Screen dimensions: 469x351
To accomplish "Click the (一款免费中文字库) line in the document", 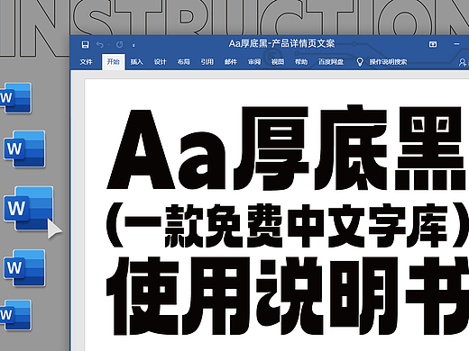I will coord(287,226).
